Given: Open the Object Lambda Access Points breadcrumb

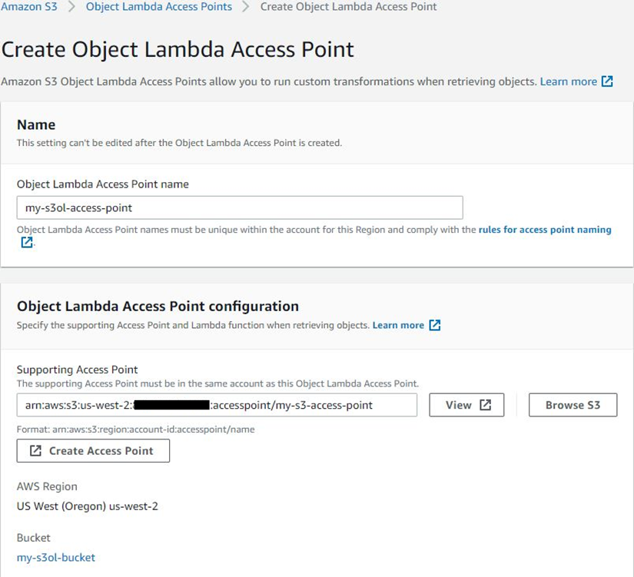Looking at the screenshot, I should (x=158, y=6).
